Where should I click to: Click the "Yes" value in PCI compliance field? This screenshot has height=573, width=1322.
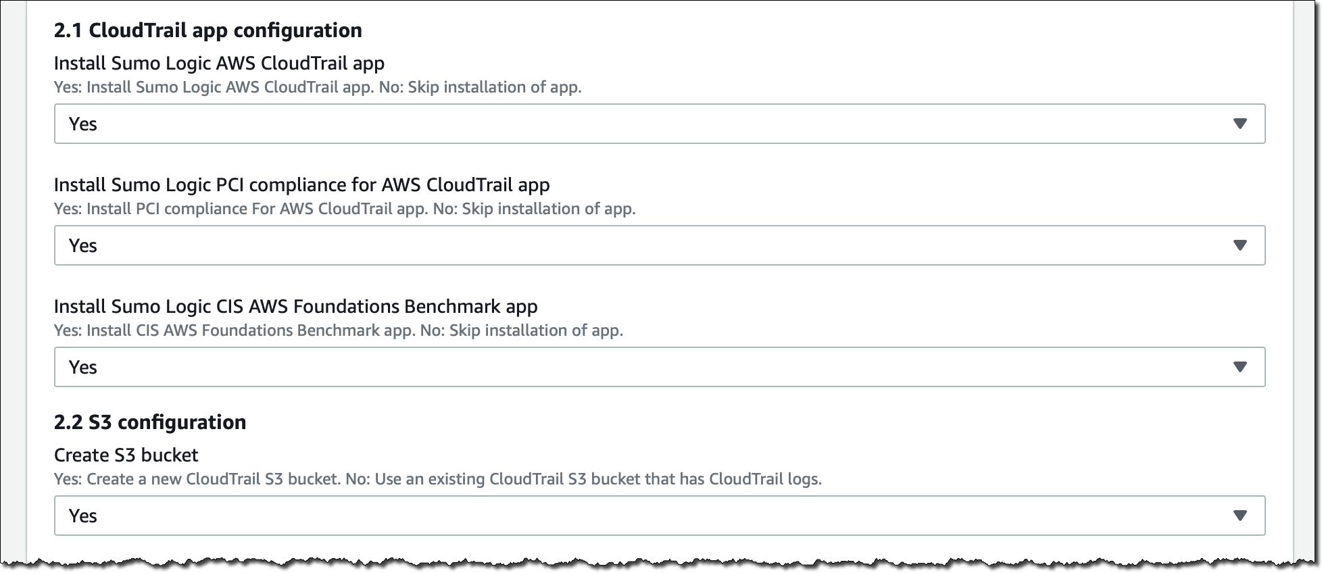coord(83,246)
